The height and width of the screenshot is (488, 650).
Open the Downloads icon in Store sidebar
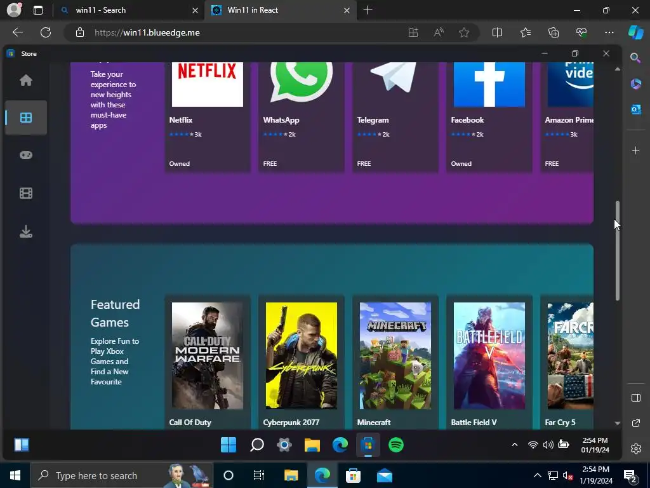point(25,231)
